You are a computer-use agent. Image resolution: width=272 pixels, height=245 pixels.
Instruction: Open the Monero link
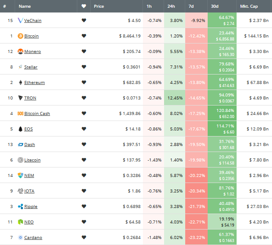click(33, 51)
